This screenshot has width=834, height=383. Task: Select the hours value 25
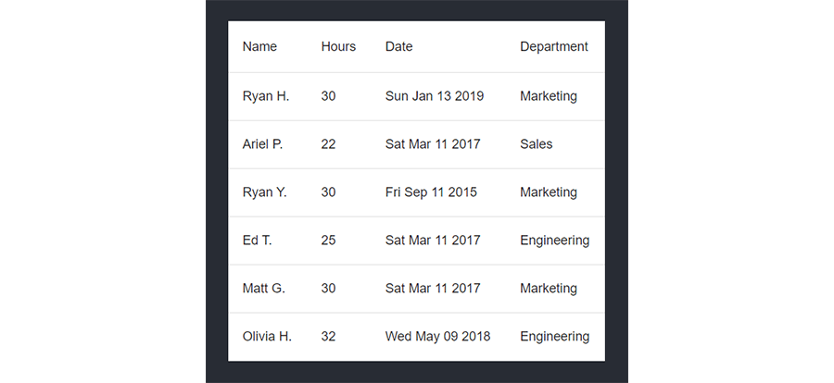tap(328, 241)
